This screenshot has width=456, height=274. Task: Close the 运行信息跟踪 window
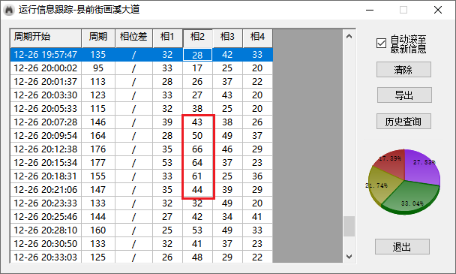pos(438,10)
